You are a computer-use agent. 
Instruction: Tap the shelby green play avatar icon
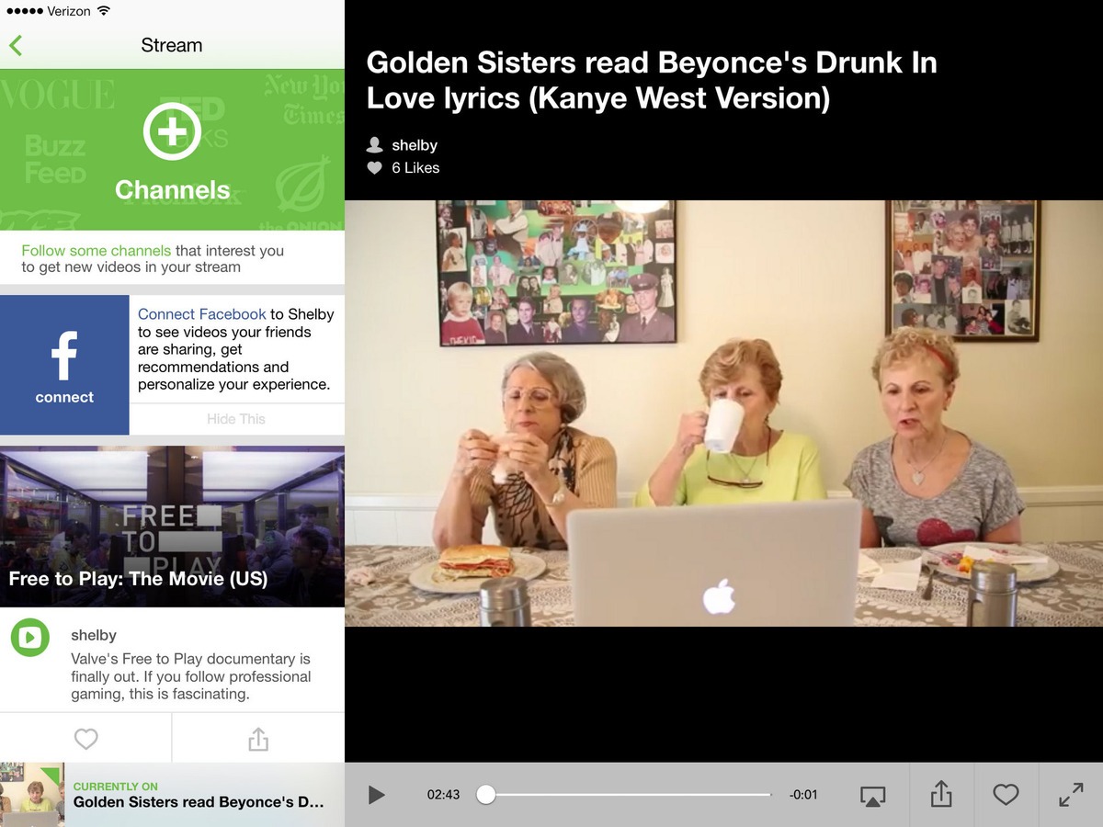point(30,638)
